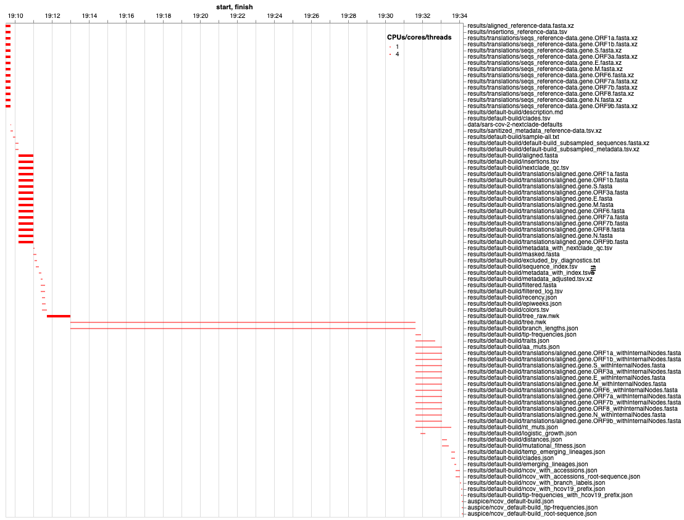Viewport: 684px width, 520px height.
Task: Select legend entry for 1 CPU
Action: click(394, 47)
